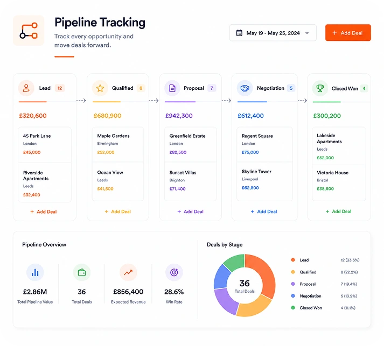
Task: Click the Qualified total £680,900
Action: [108, 116]
